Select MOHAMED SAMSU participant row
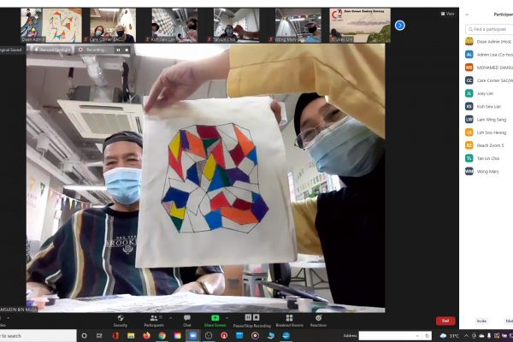This screenshot has width=513, height=342. point(489,68)
